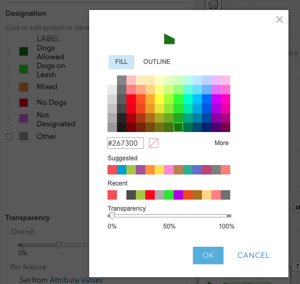Viewport: 300px width, 284px height.
Task: Pick the selected dark green palette swatch
Action: 178,127
